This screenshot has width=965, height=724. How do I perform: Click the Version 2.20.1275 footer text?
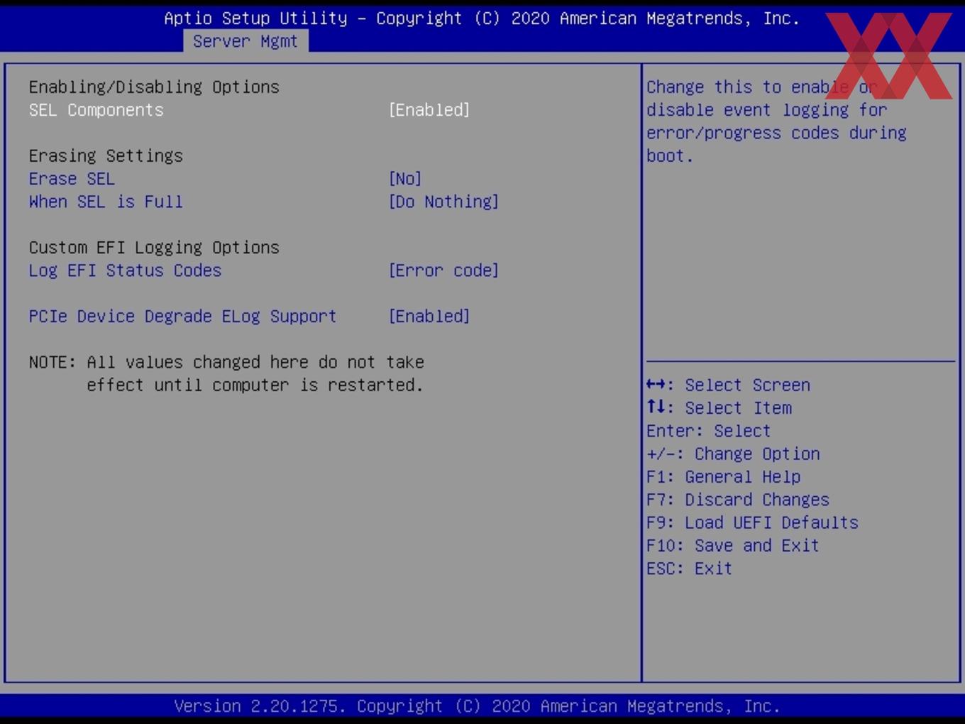click(477, 706)
